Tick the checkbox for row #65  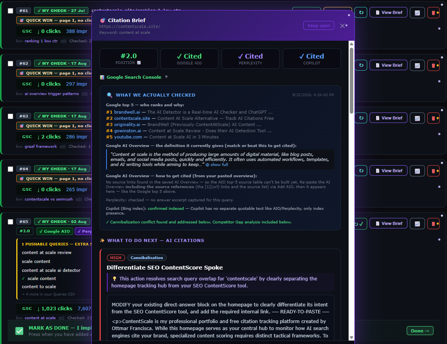10,222
